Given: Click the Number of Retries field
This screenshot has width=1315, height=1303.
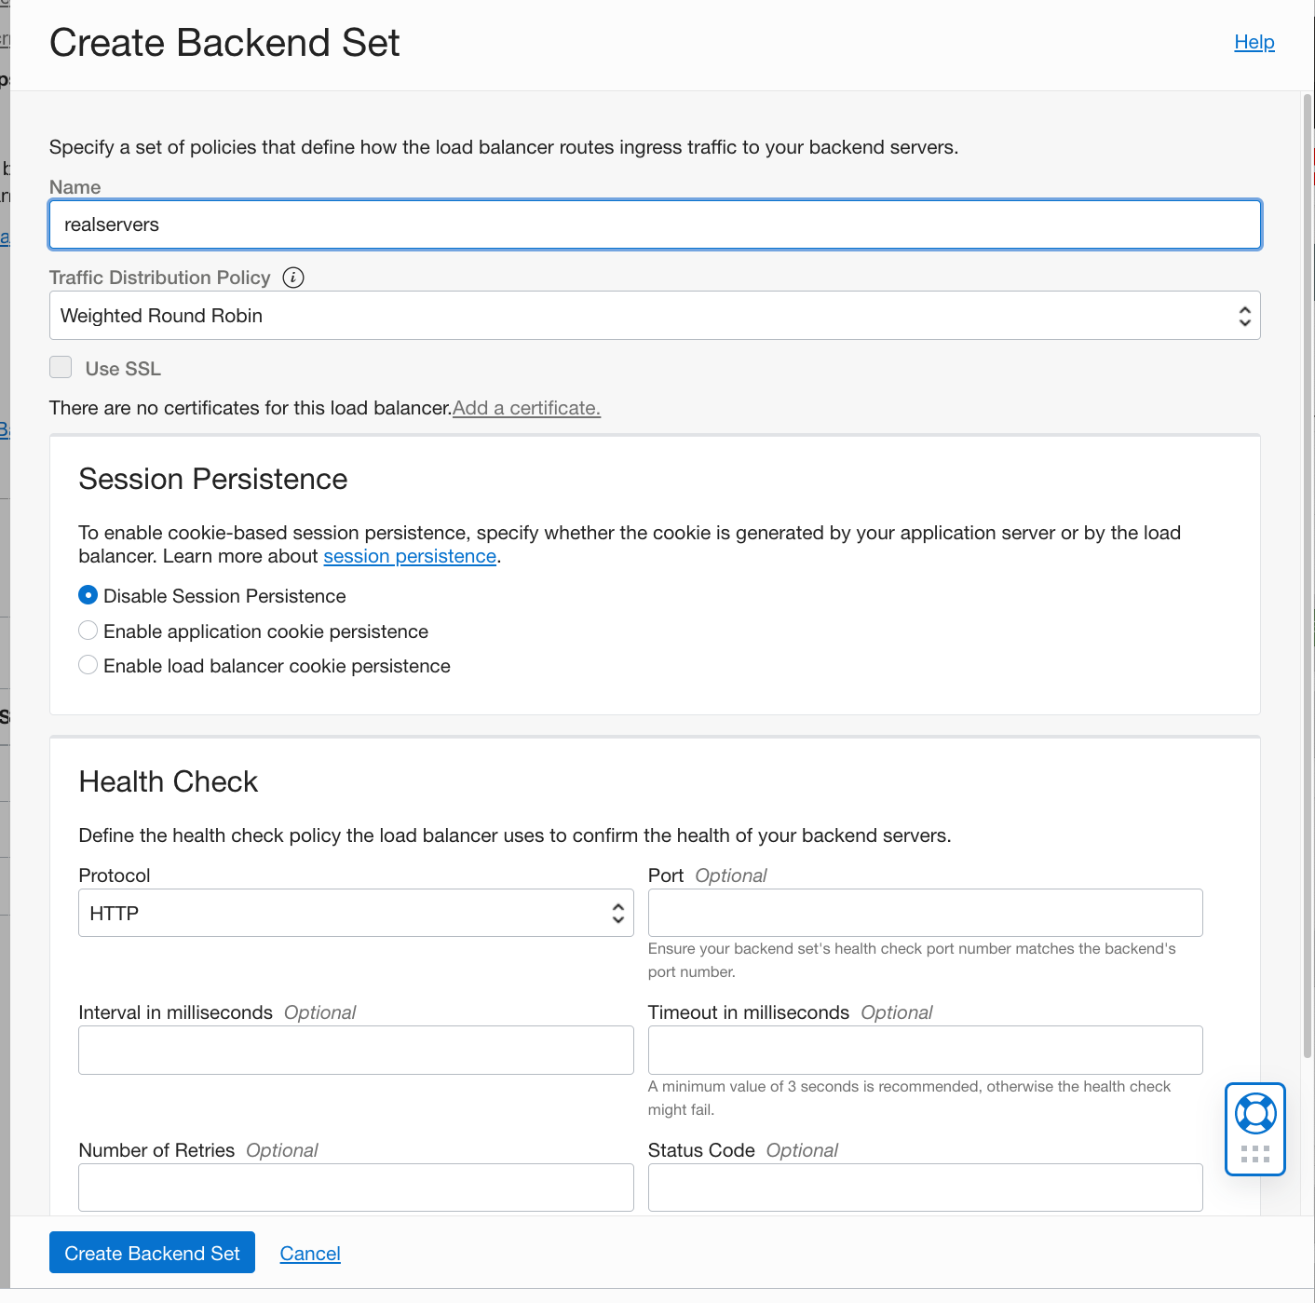Looking at the screenshot, I should 356,1188.
